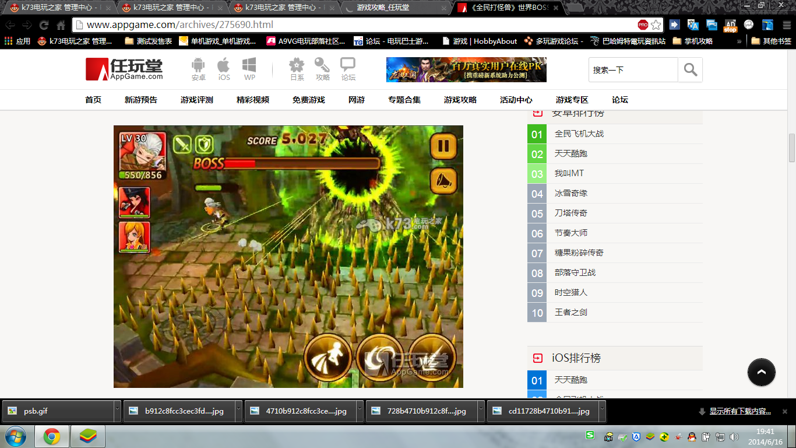Open the 论坛 speech bubble icon
This screenshot has height=448, width=796.
(x=348, y=69)
